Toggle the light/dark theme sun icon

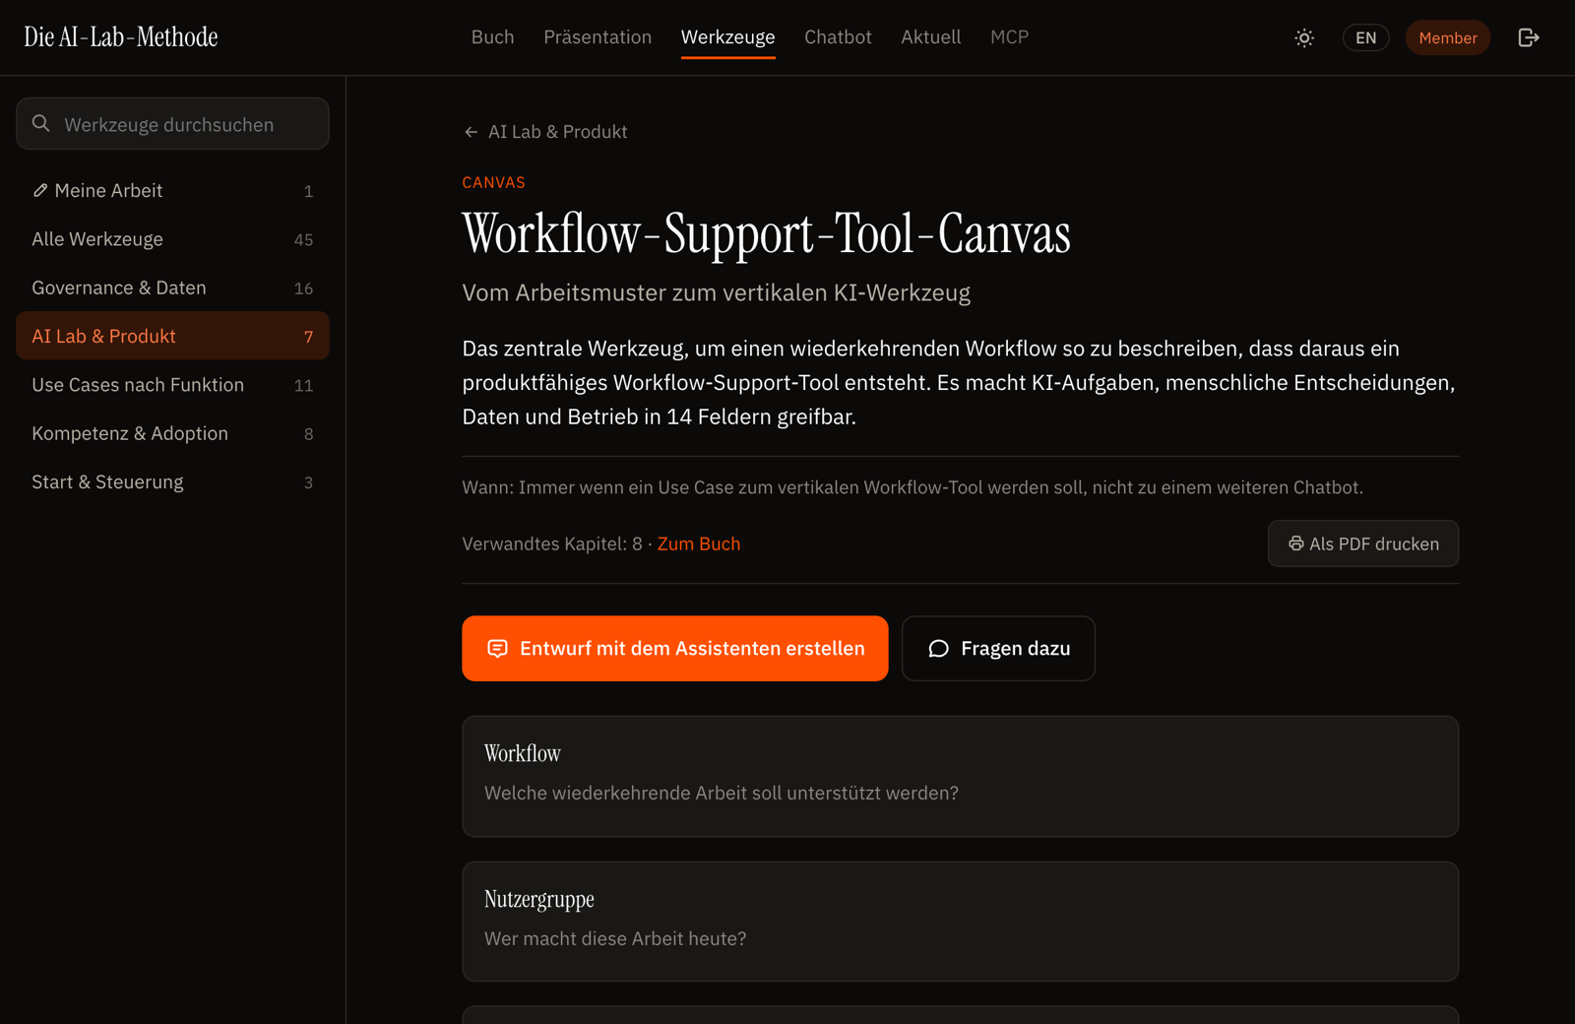1304,37
